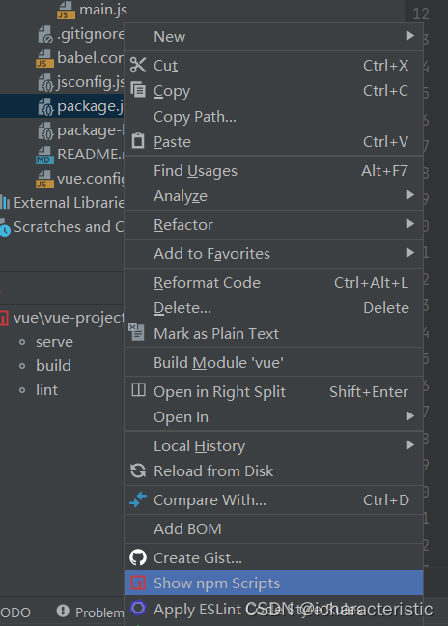448x626 pixels.
Task: Click the Paste clipboard icon
Action: point(138,141)
